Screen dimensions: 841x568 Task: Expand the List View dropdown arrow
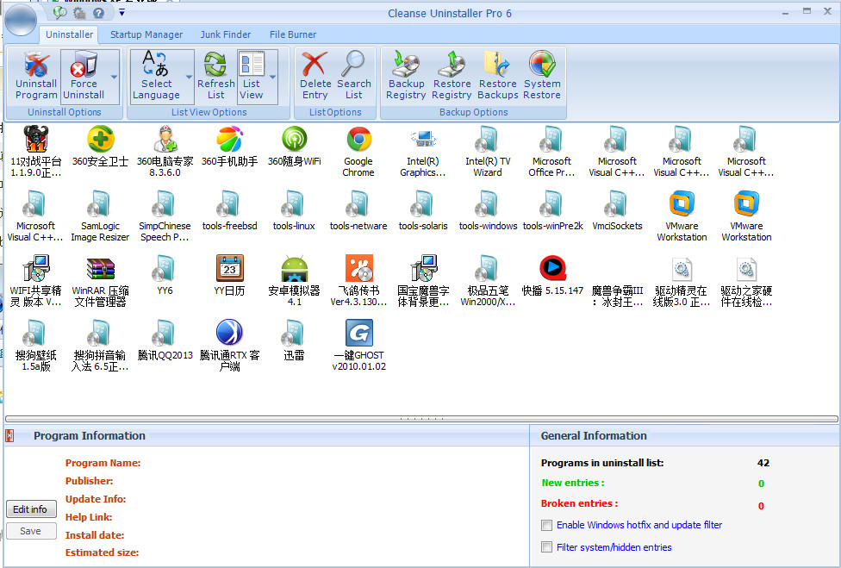[272, 77]
